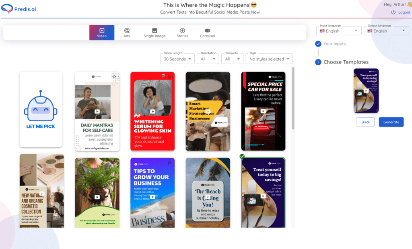
Task: Open the Input language dropdown
Action: pyautogui.click(x=339, y=31)
